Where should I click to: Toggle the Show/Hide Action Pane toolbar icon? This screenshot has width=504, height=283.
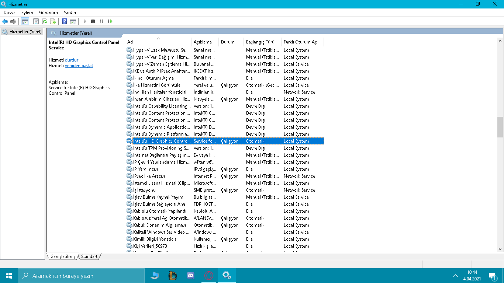tap(73, 21)
